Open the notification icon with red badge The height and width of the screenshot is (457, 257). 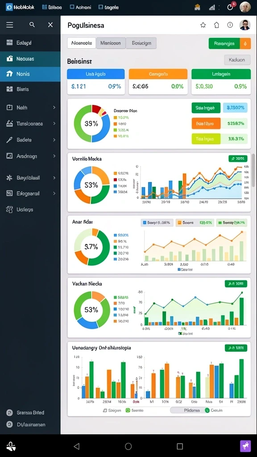(x=231, y=7)
